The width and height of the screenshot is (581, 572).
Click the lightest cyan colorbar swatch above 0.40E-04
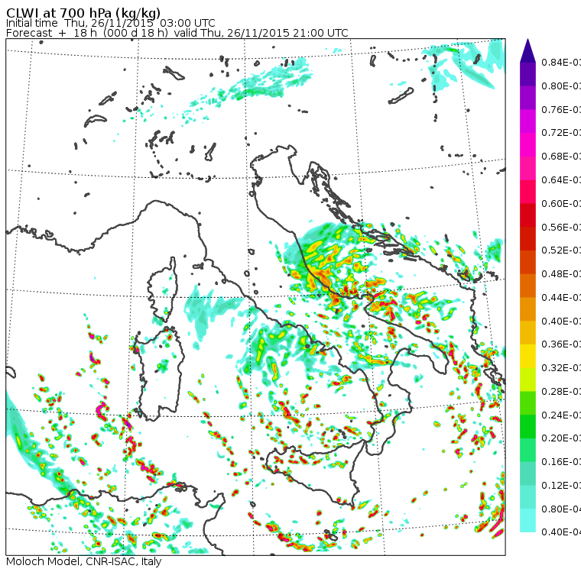pyautogui.click(x=527, y=521)
